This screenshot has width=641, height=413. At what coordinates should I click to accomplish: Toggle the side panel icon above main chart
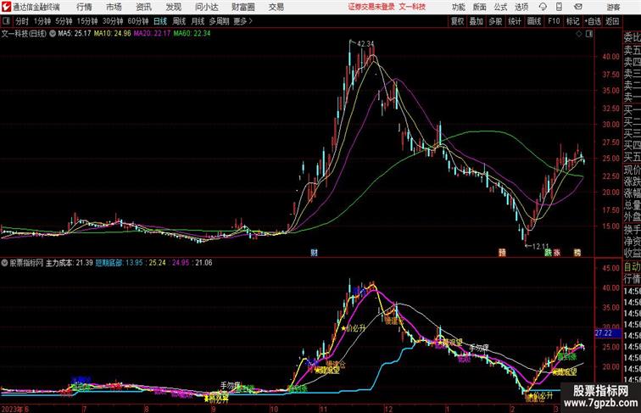coord(589,34)
